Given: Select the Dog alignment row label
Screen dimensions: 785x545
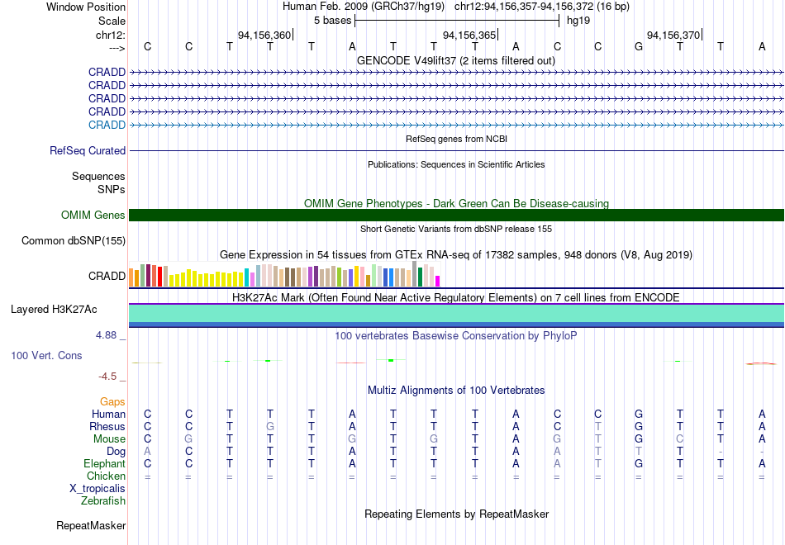Looking at the screenshot, I should pos(117,452).
